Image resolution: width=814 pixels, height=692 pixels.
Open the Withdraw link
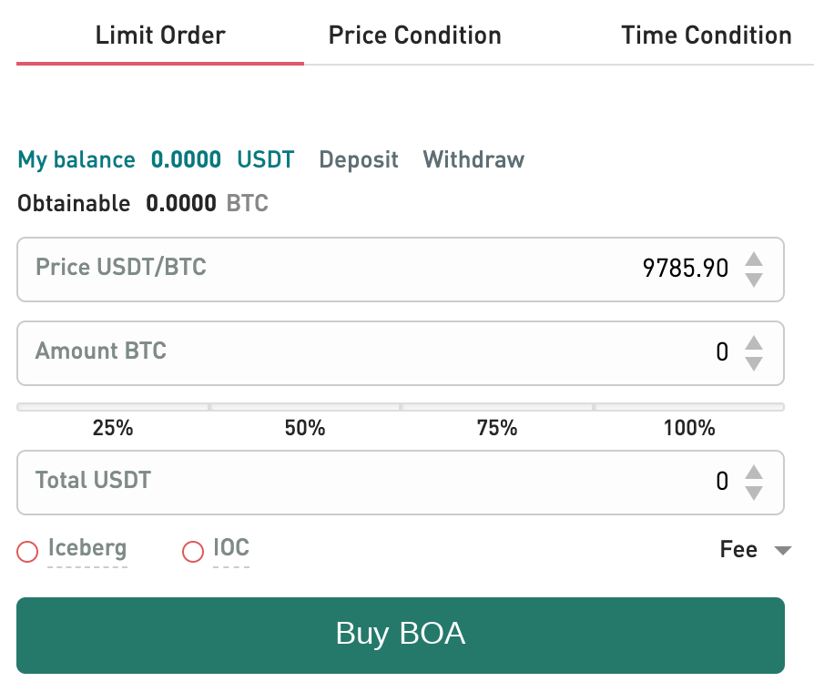[473, 159]
